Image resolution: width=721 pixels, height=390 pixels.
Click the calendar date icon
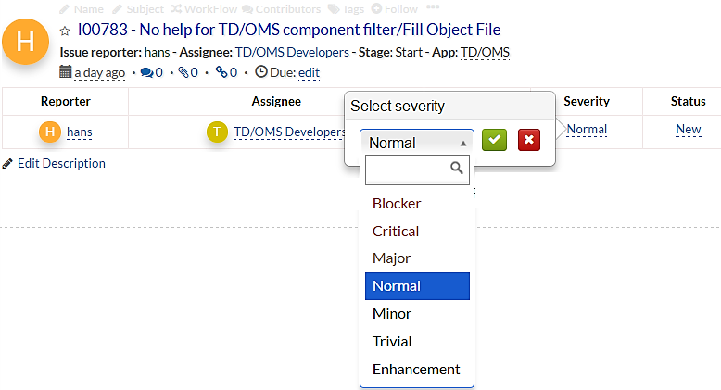pos(66,72)
